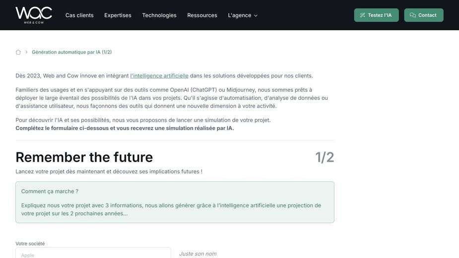Click the home breadcrumb icon
459x258 pixels.
18,52
